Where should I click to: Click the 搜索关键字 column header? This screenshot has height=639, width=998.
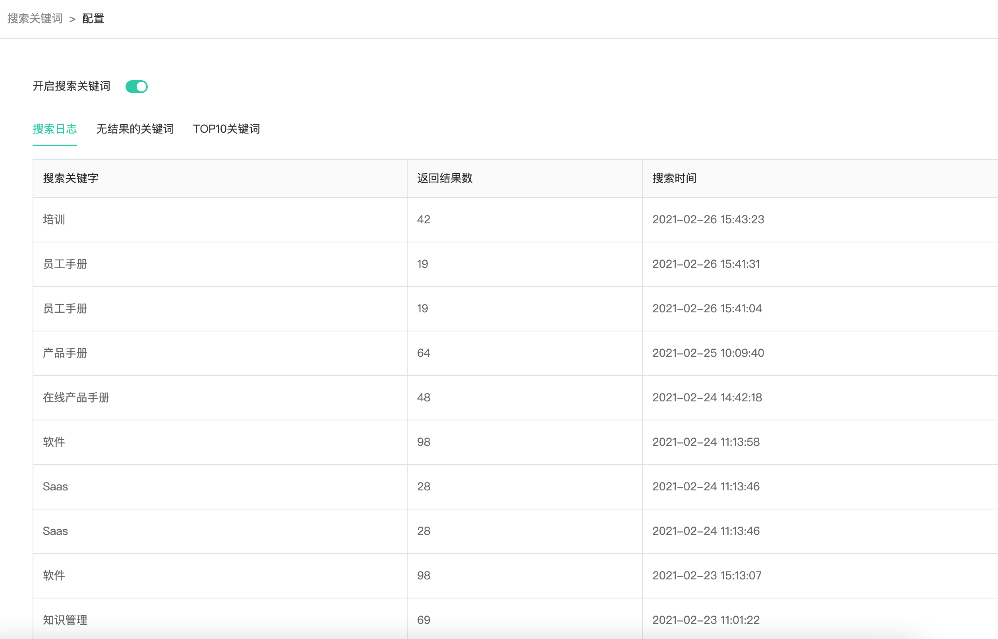(x=70, y=178)
